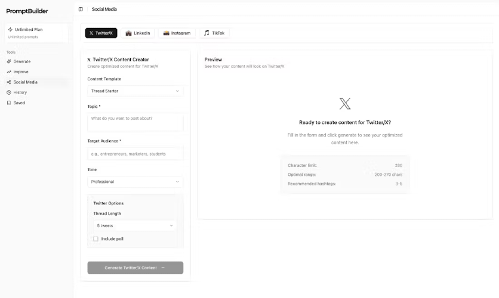Click the TikTok music note icon
The image size is (499, 298).
tap(207, 33)
